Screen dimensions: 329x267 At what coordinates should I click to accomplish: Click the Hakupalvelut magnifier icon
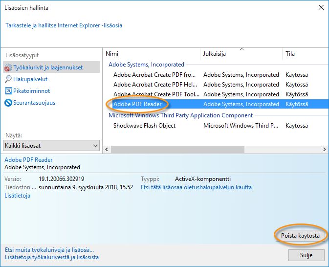point(8,79)
